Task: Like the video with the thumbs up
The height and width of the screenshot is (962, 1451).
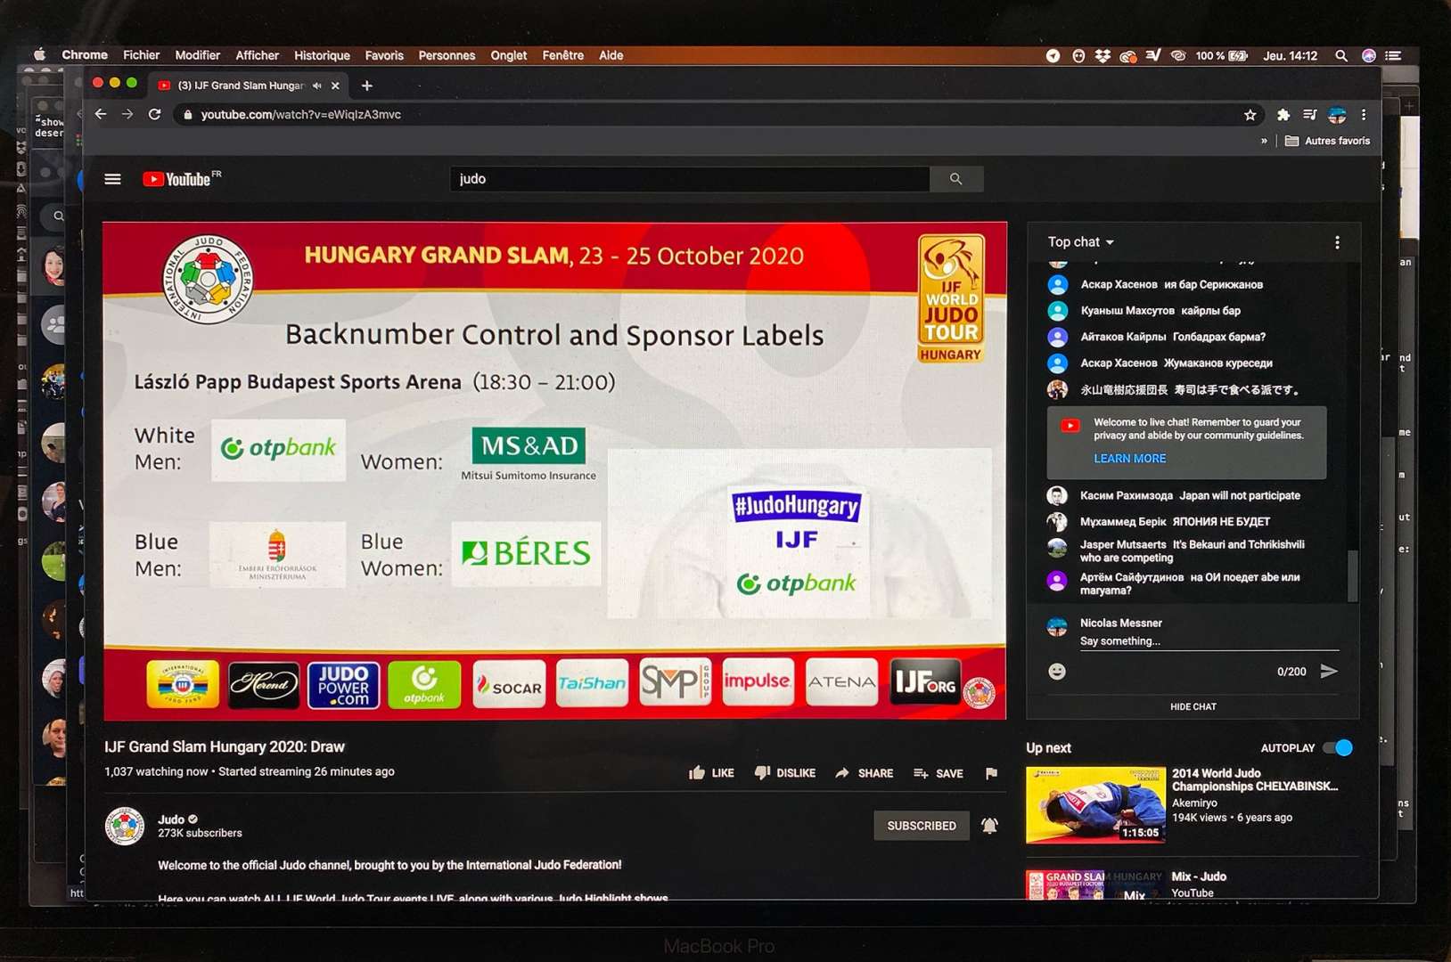Action: click(x=711, y=773)
